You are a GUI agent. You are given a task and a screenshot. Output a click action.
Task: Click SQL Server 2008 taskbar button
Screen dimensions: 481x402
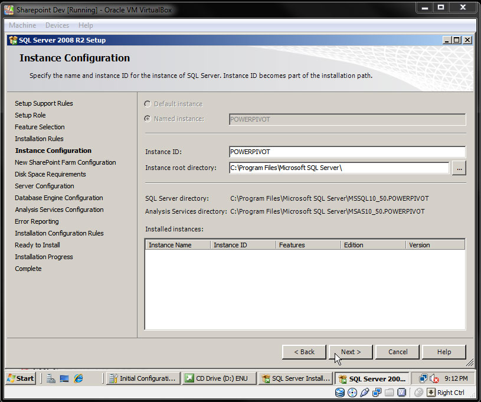[372, 378]
